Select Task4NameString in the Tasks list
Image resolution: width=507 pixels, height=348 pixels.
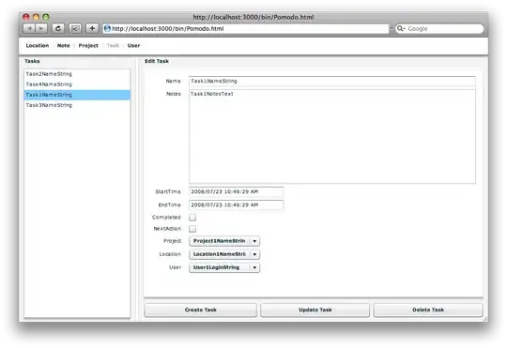coord(77,84)
